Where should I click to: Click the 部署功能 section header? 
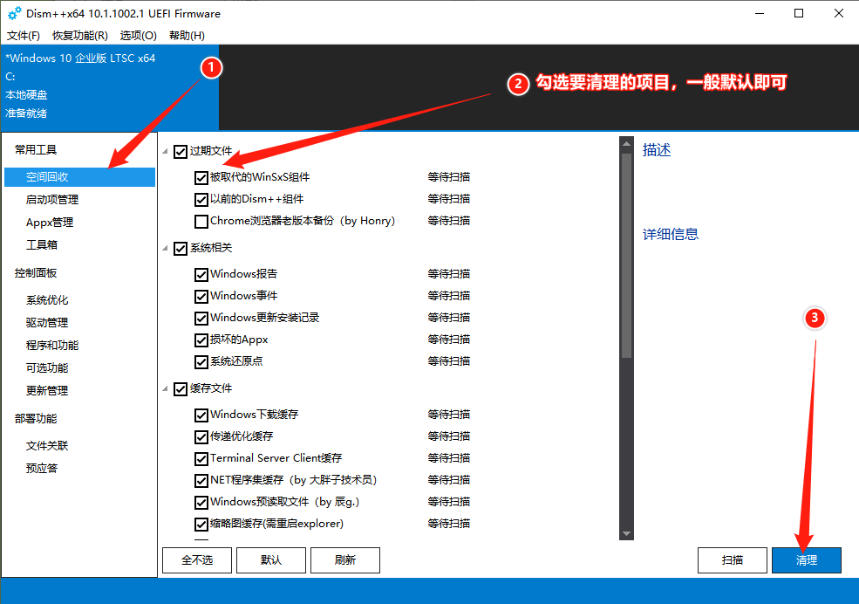(36, 419)
